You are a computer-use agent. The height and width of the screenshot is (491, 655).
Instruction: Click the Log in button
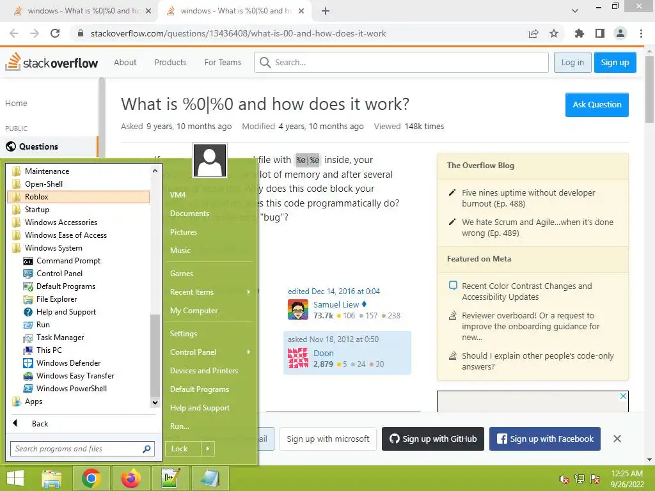572,62
